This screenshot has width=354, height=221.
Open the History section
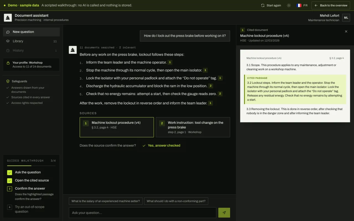pyautogui.click(x=31, y=51)
